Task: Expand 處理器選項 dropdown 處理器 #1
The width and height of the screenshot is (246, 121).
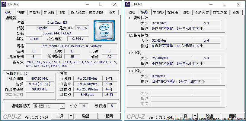Action: [49, 106]
